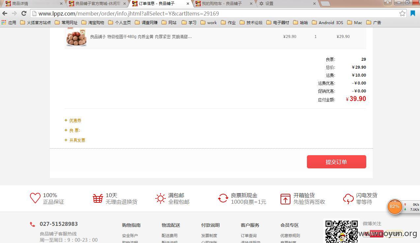The image size is (420, 243).
Task: Click the lightning cloud 闪电发货 icon
Action: click(x=348, y=199)
